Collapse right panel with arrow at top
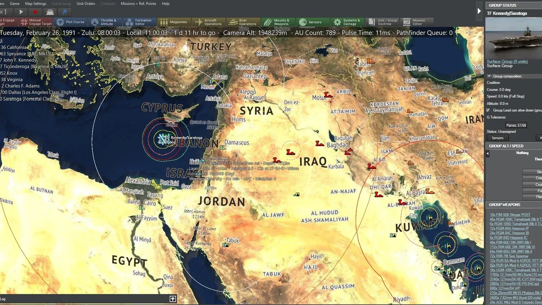This screenshot has width=542, height=305. [x=479, y=11]
